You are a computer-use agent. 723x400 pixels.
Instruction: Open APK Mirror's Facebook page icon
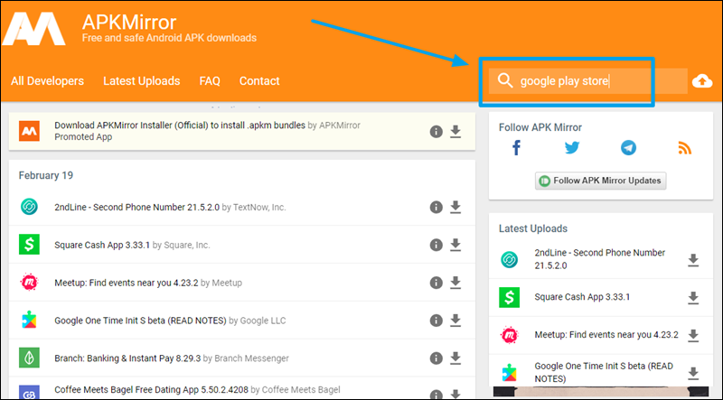click(516, 148)
